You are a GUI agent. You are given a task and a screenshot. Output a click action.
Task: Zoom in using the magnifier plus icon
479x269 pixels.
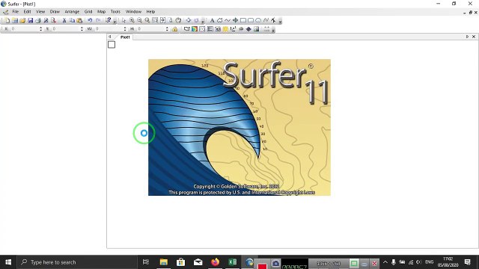coord(132,20)
